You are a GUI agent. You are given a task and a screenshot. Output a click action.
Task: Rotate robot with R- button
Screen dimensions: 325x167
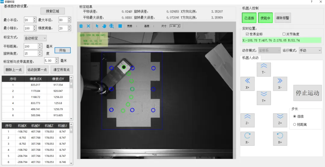[x=247, y=138]
